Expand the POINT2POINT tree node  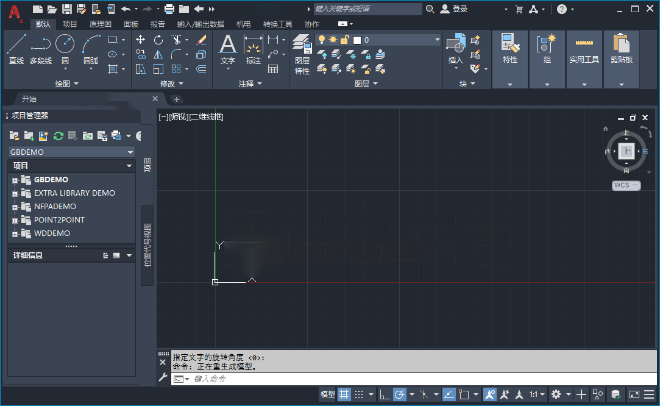coord(15,221)
